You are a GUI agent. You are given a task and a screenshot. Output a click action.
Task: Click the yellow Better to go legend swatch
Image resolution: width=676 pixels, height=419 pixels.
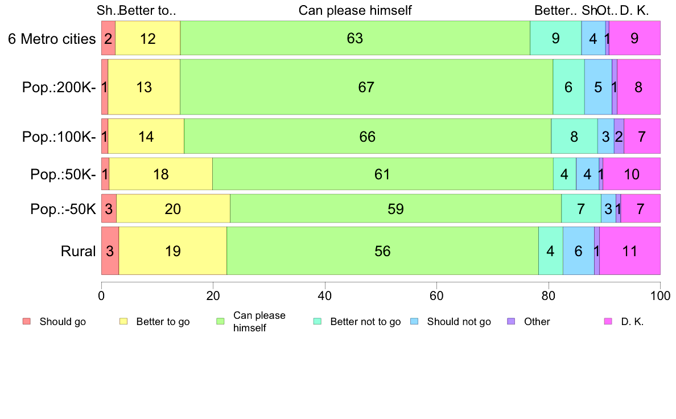pos(123,322)
